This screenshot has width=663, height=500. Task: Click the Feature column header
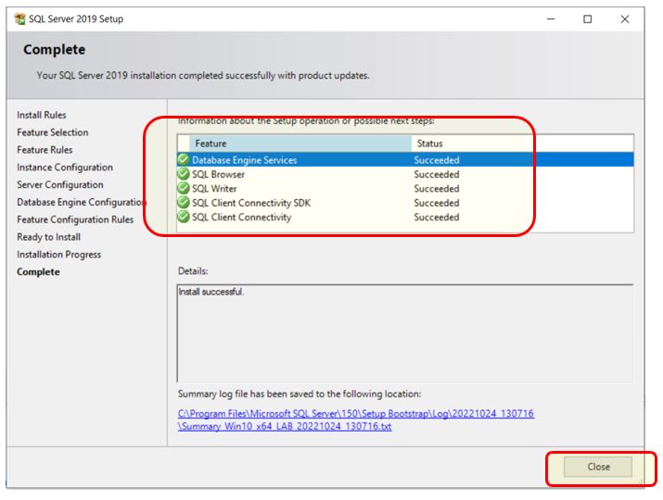tap(300, 144)
